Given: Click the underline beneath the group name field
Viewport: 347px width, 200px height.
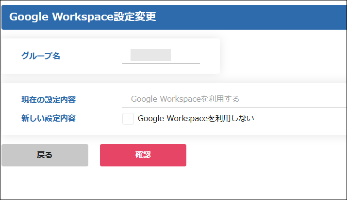Looking at the screenshot, I should [161, 63].
